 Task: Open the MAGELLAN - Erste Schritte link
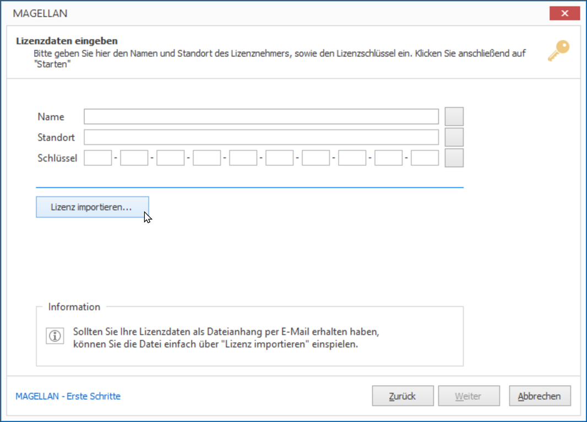[x=68, y=396]
